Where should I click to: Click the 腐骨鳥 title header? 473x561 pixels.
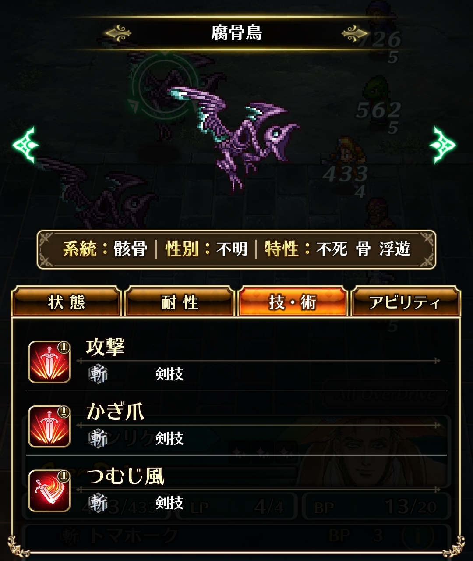236,33
